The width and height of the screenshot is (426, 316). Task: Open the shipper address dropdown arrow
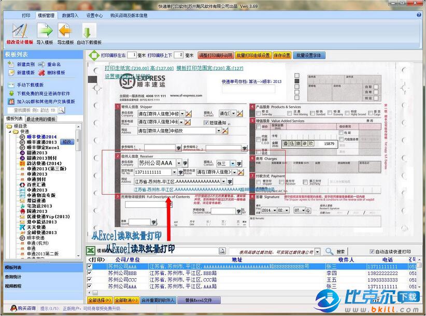tap(218, 131)
